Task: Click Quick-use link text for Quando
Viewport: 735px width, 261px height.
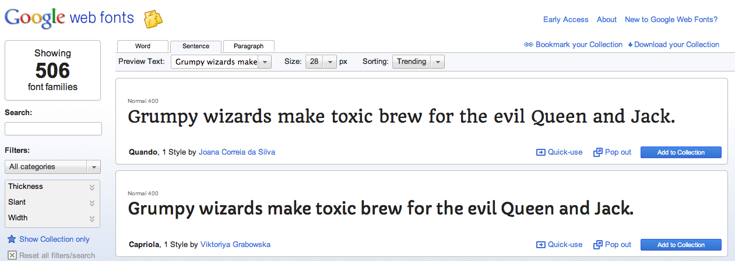Action: point(565,152)
